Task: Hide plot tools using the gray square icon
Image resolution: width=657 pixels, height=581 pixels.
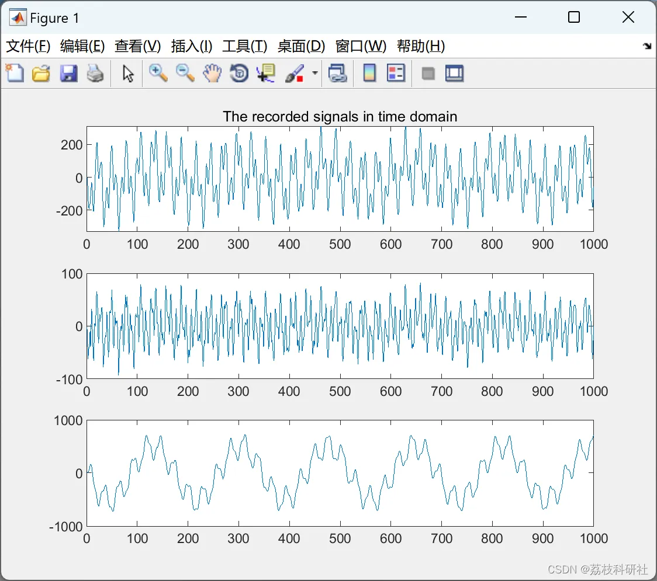Action: 428,74
